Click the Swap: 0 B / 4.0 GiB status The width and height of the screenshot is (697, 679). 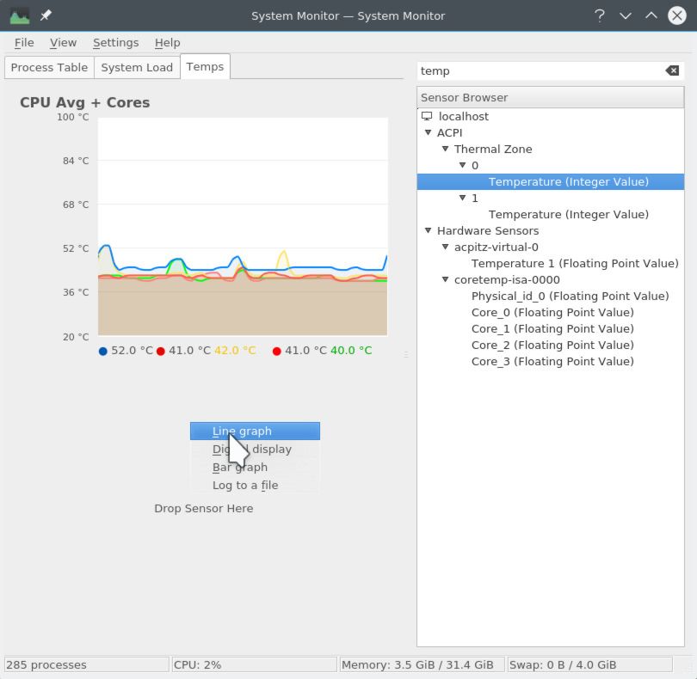[x=590, y=664]
